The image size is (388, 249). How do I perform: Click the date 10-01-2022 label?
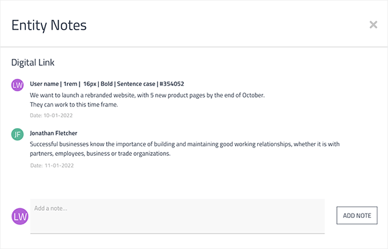(x=51, y=115)
